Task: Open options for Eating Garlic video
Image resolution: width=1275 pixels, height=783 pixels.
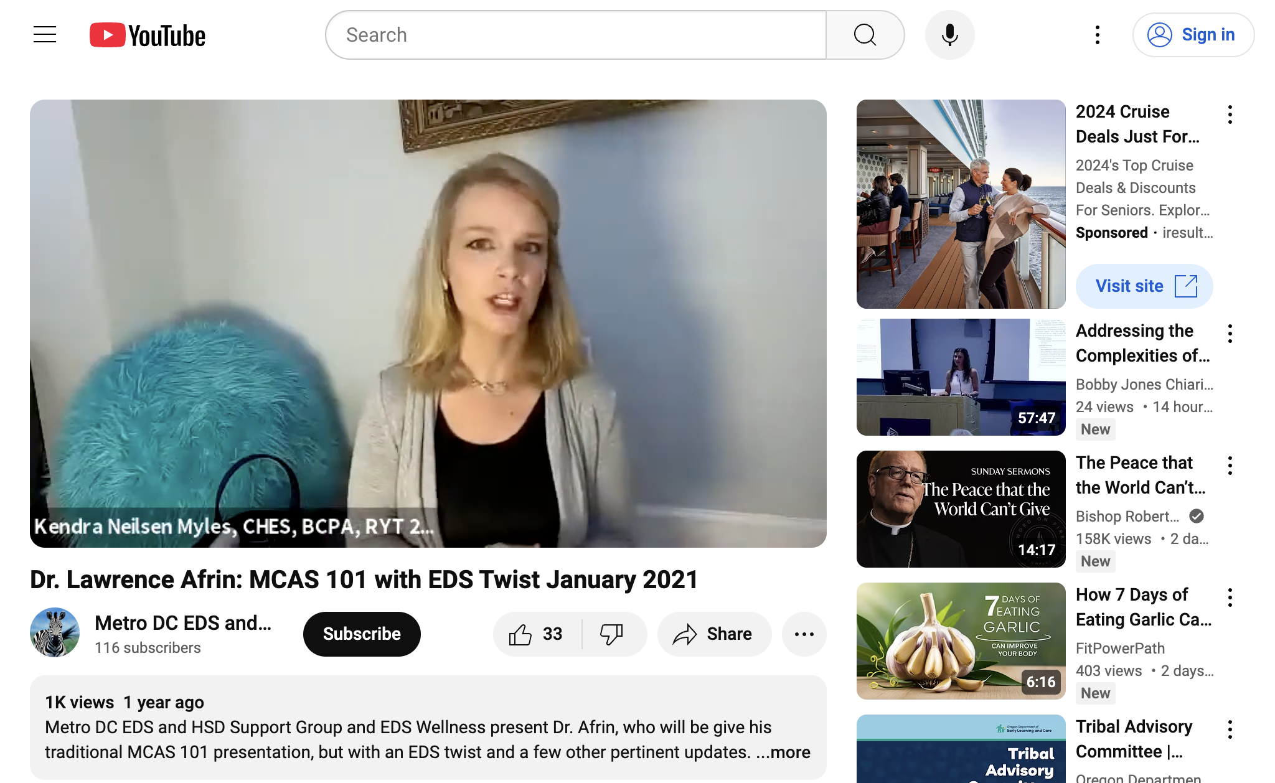Action: coord(1230,598)
